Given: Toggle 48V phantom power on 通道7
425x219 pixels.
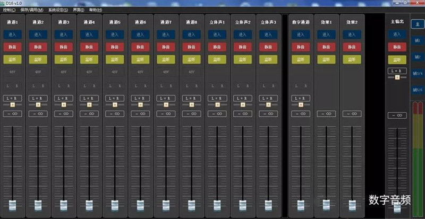Looking at the screenshot, I should (x=166, y=72).
